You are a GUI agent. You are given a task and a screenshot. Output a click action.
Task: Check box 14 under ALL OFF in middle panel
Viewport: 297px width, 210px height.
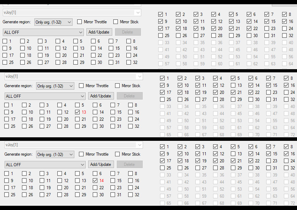[x=95, y=112]
